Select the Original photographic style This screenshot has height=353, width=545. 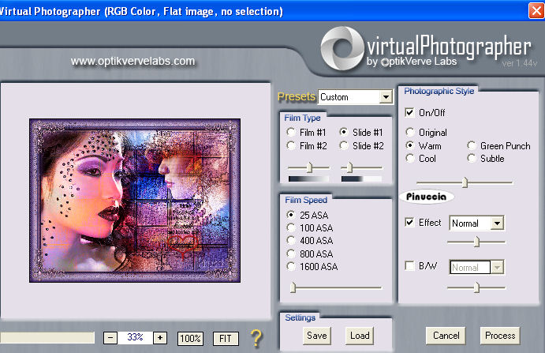[410, 133]
